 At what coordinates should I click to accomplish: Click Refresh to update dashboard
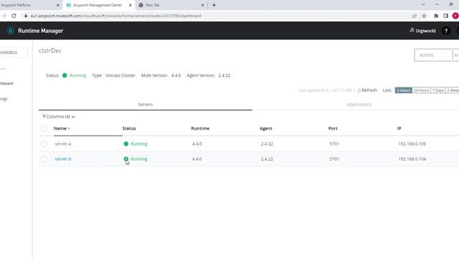(x=367, y=90)
